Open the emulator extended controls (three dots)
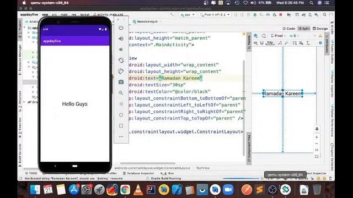This screenshot has height=198, width=353. pos(121,136)
